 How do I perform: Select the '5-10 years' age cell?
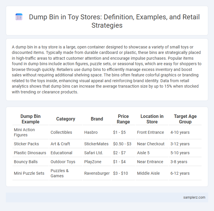(x=185, y=153)
